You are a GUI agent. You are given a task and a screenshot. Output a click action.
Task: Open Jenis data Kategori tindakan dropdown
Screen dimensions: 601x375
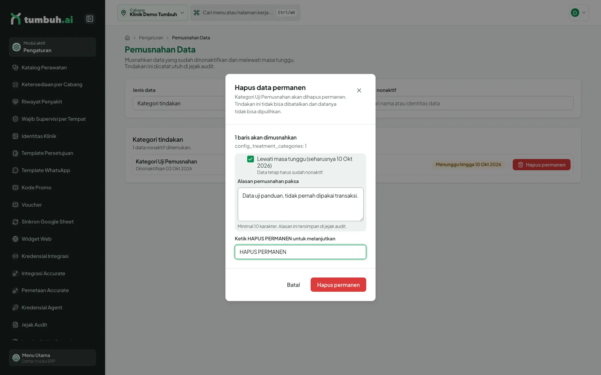coord(179,103)
